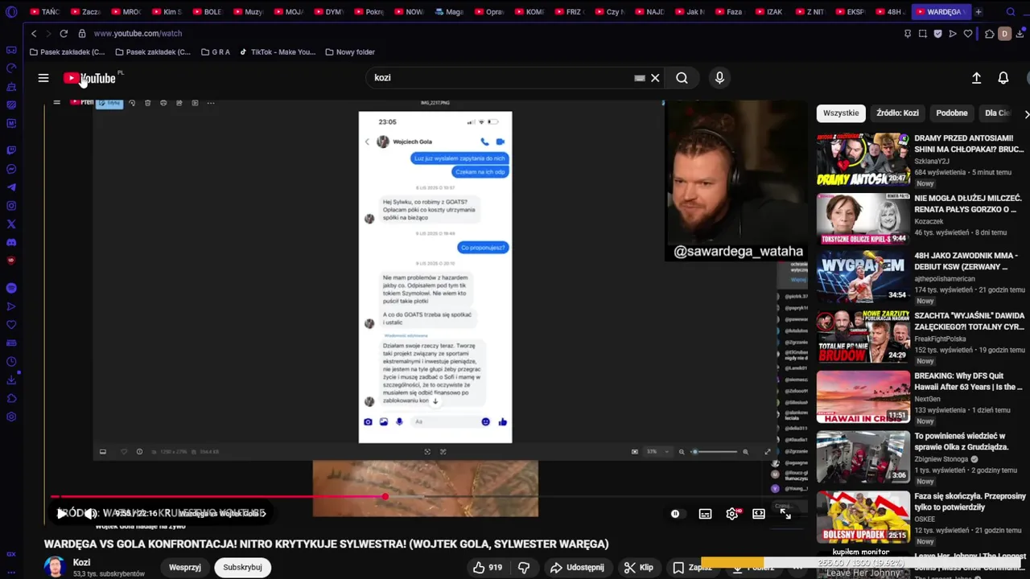The width and height of the screenshot is (1030, 579).
Task: Open the tab search menu in the tab strip
Action: (1011, 12)
